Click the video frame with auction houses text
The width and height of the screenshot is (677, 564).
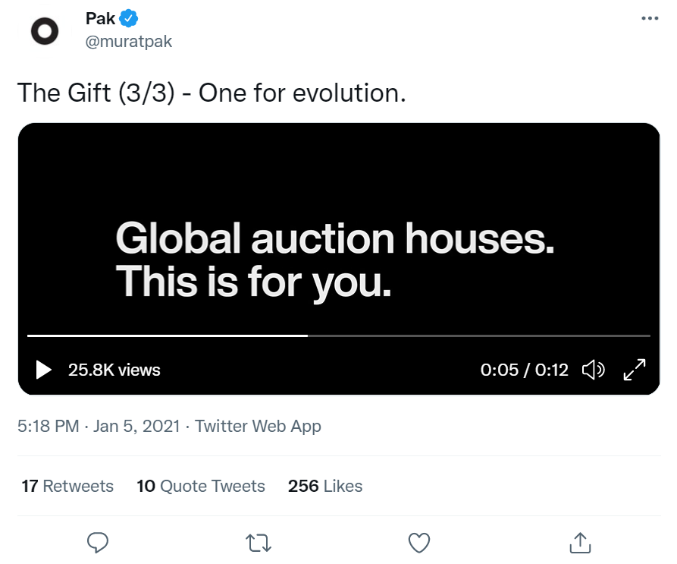coord(338,228)
